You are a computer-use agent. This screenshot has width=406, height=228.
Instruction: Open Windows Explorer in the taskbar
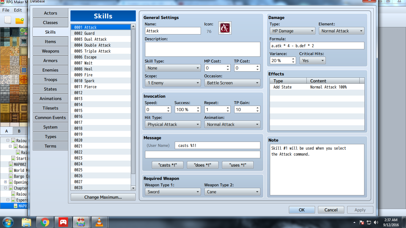pos(26,222)
